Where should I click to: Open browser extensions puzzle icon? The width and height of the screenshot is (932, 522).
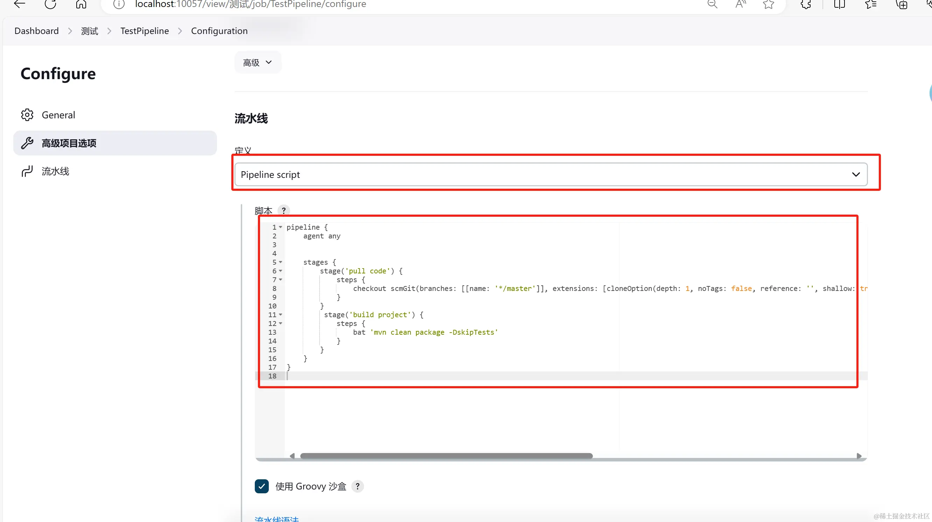[x=806, y=4]
